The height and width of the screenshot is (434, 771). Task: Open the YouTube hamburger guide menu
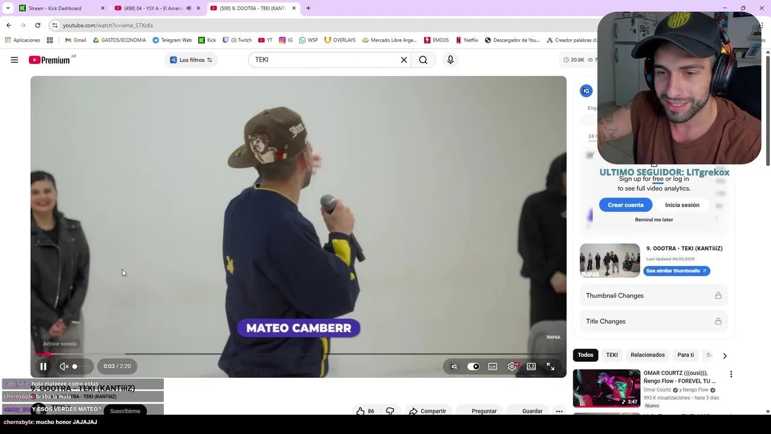pyautogui.click(x=14, y=60)
